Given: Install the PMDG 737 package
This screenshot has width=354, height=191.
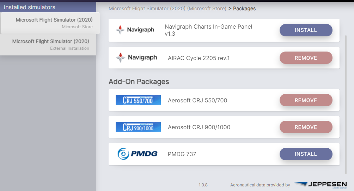Looking at the screenshot, I should coord(306,154).
